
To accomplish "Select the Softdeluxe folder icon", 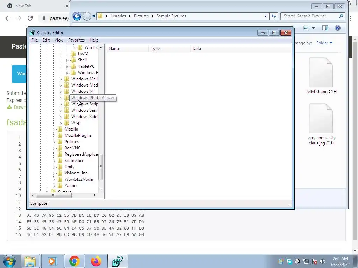I will click(60, 161).
